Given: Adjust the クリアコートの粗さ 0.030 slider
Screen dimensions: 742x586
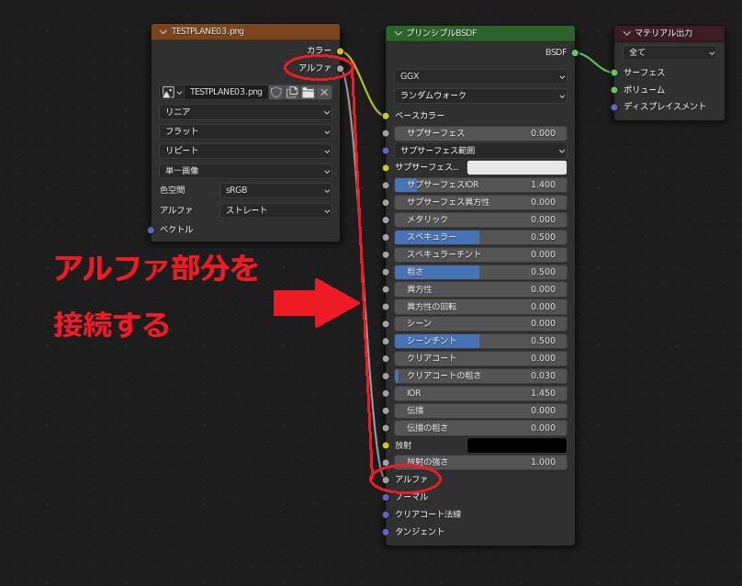Looking at the screenshot, I should click(480, 376).
